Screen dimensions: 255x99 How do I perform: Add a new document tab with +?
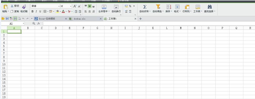(x=141, y=19)
